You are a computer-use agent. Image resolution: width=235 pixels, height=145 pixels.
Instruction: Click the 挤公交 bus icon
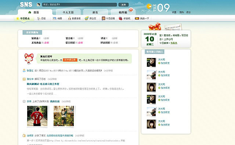click(87, 18)
